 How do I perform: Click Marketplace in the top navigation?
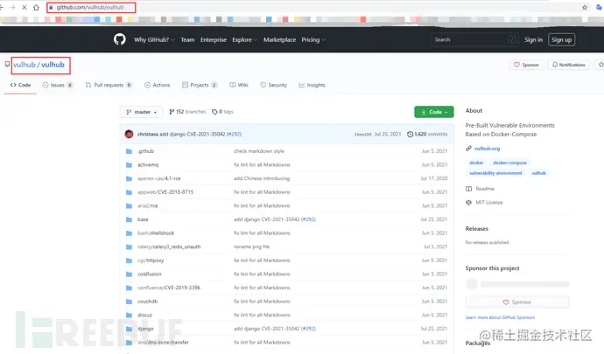click(279, 39)
